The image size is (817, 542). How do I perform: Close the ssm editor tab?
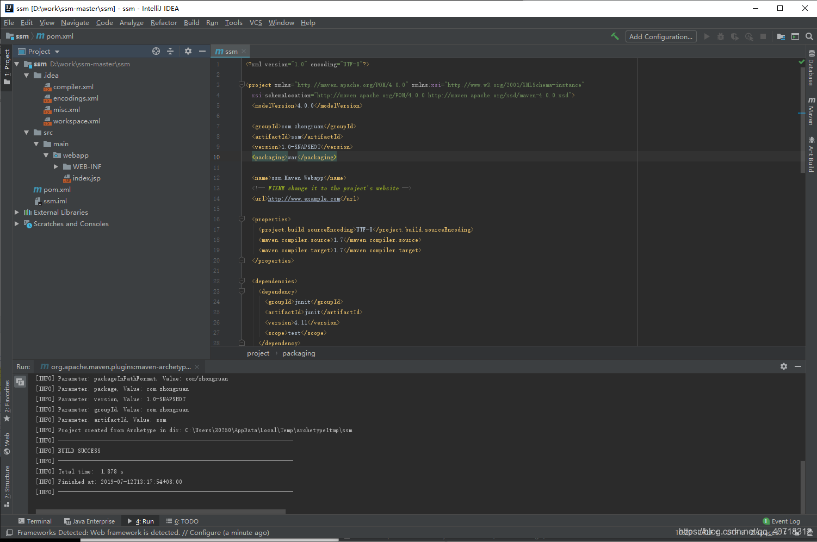tap(244, 51)
